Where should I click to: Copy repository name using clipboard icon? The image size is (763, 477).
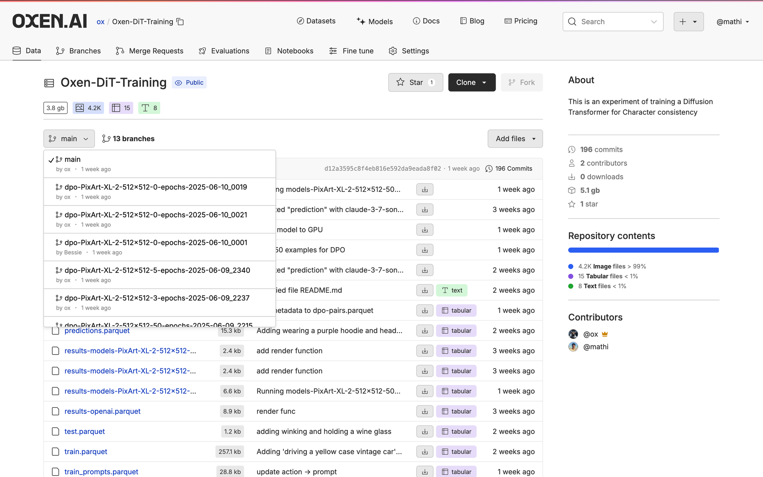180,22
